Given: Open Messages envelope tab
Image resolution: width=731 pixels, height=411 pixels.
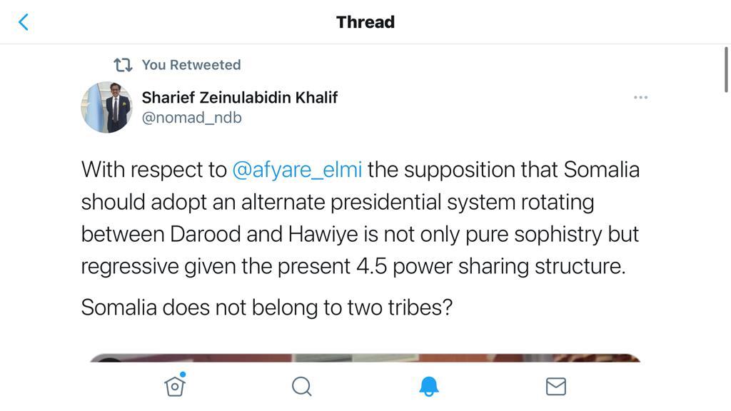Looking at the screenshot, I should (555, 386).
